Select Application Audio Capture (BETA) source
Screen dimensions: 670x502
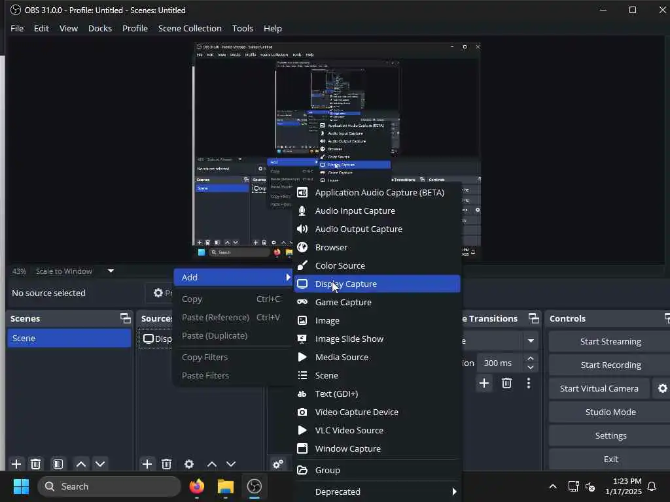click(377, 193)
